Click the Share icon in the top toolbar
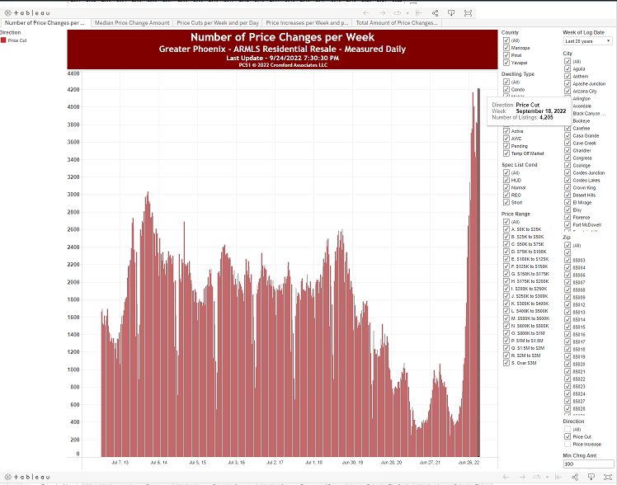The image size is (617, 485). click(x=436, y=13)
